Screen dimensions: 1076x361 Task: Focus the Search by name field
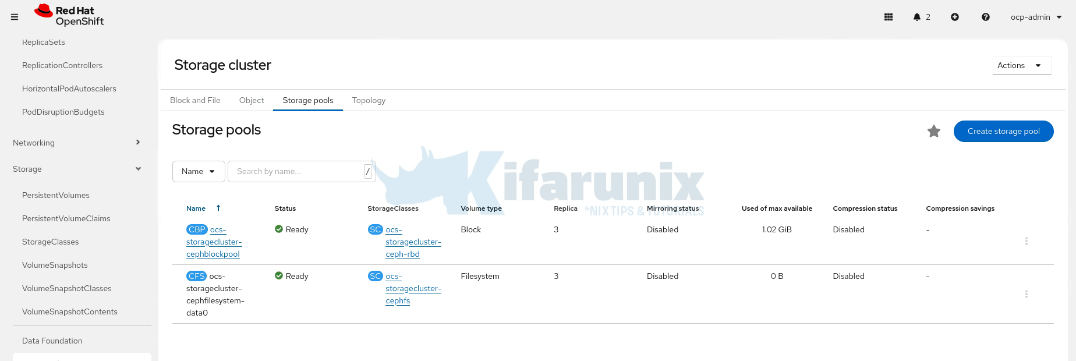pyautogui.click(x=302, y=171)
